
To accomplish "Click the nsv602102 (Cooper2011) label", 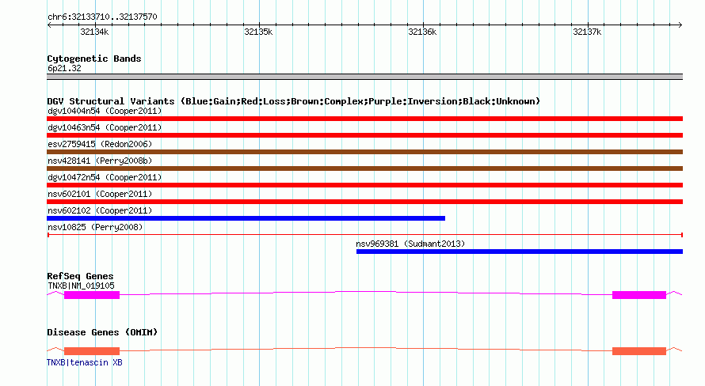I will [x=100, y=210].
